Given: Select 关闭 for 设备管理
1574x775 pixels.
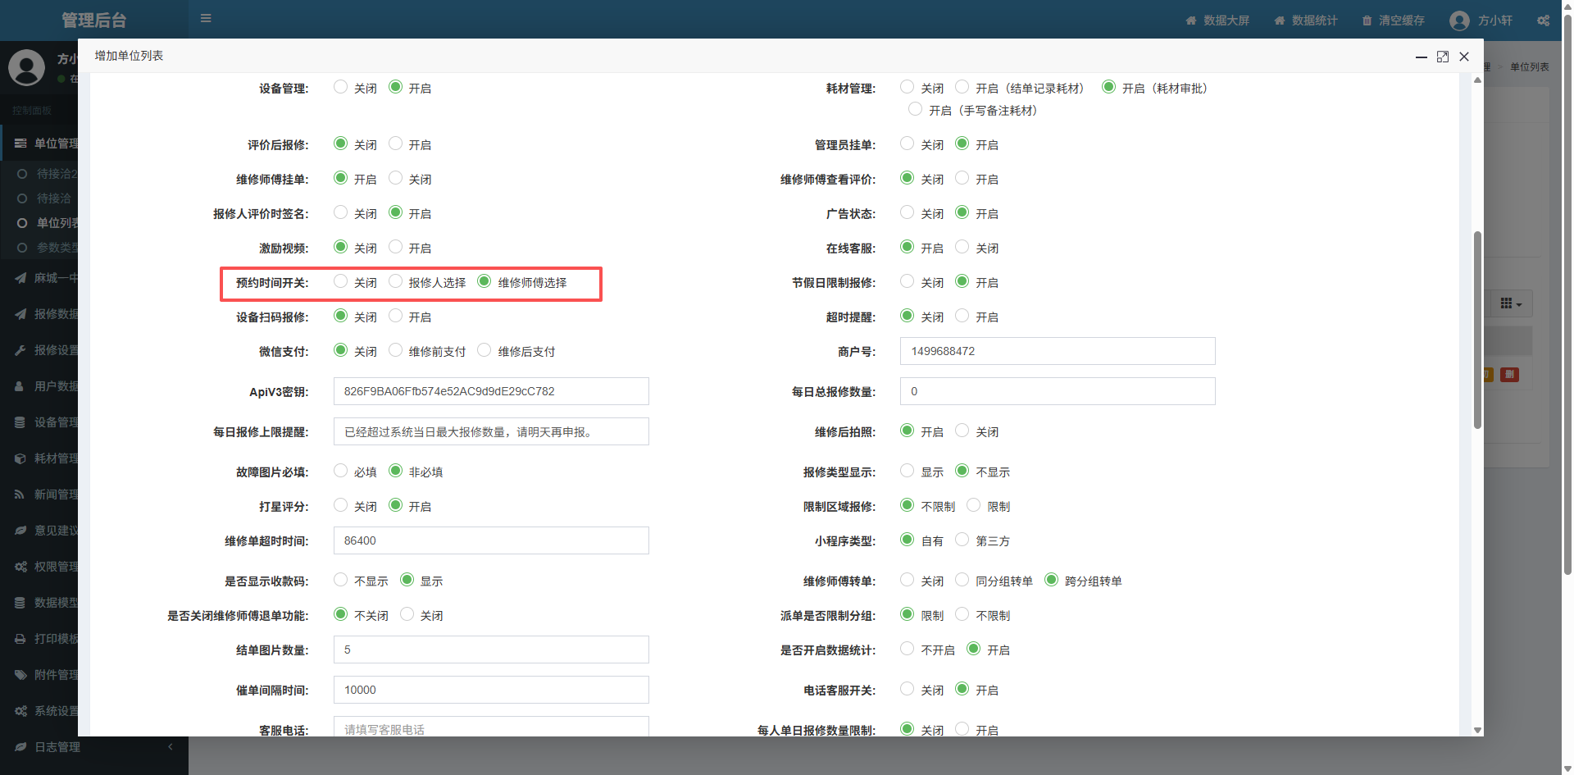Looking at the screenshot, I should click(x=340, y=87).
